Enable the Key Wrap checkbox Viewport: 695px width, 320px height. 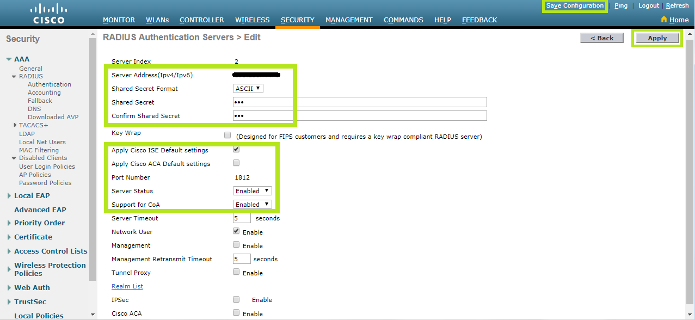(227, 135)
